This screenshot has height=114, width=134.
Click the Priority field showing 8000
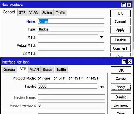pos(67,86)
